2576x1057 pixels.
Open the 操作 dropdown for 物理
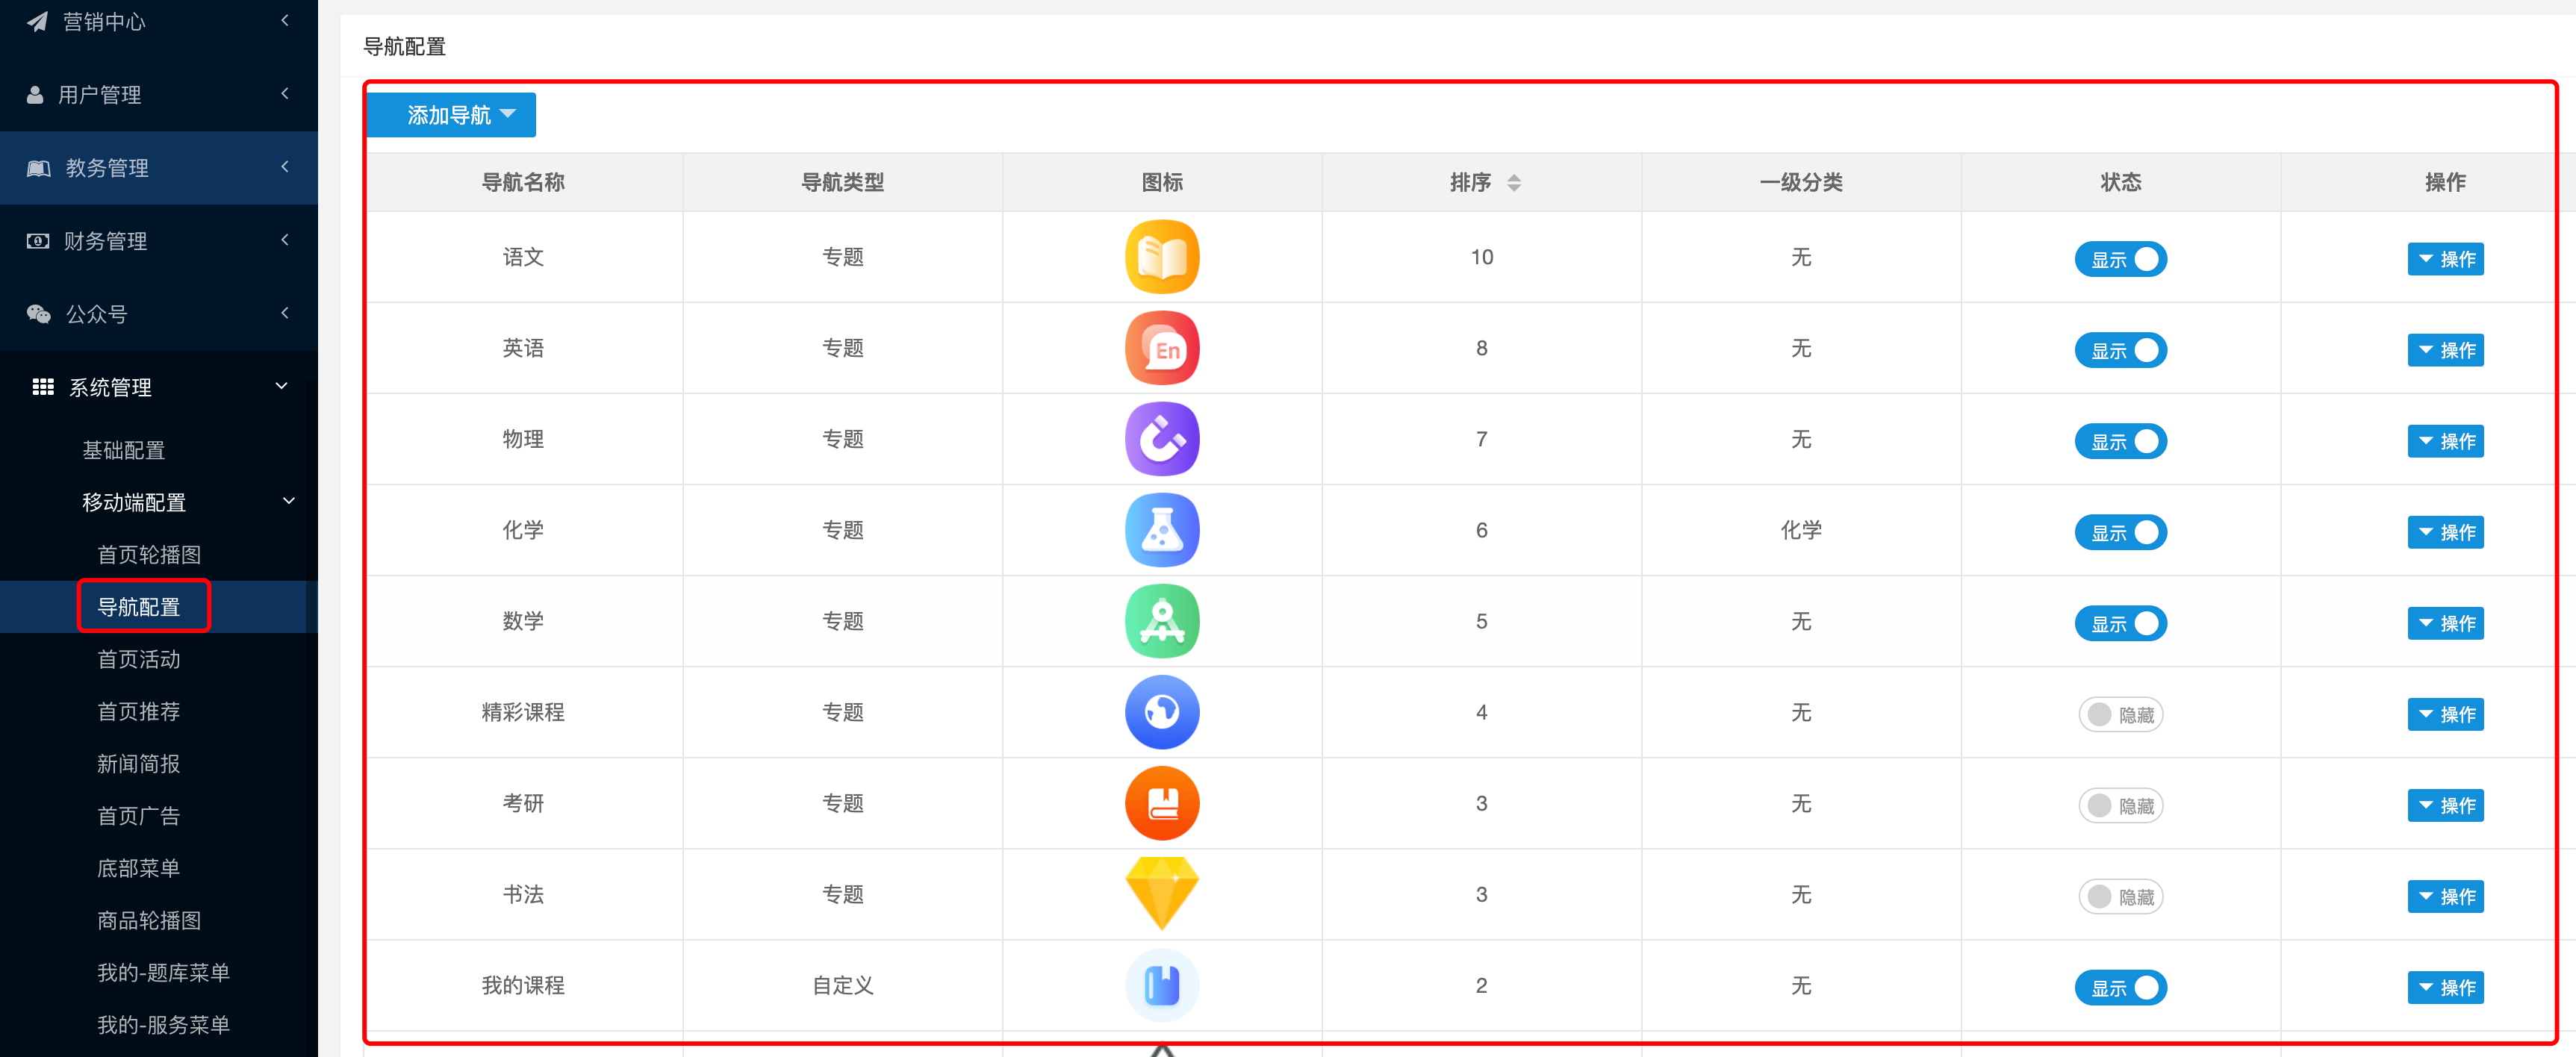click(x=2445, y=441)
